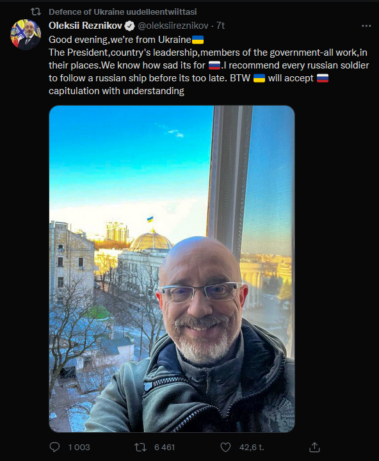Click the 7t timestamp of the tweet
The width and height of the screenshot is (379, 461).
click(x=220, y=26)
